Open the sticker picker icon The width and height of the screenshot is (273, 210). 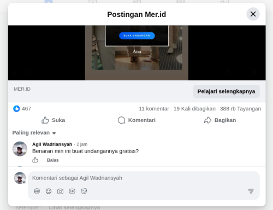point(84,191)
